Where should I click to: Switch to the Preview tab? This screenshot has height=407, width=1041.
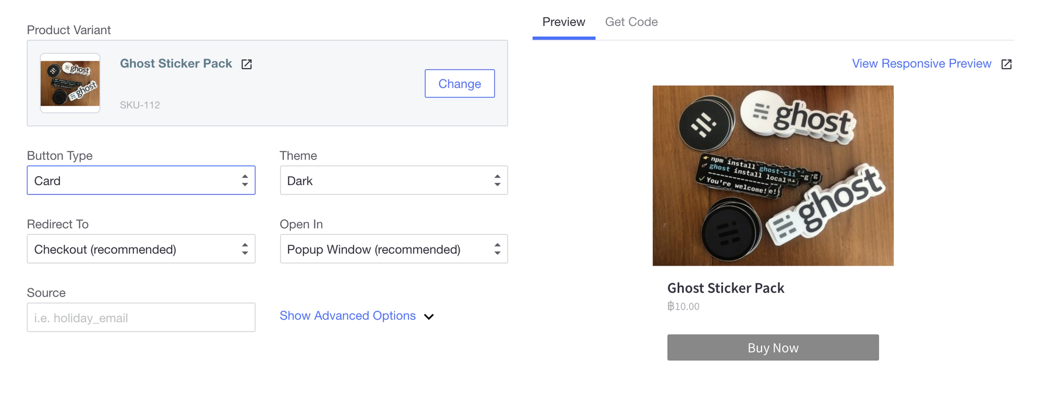564,22
